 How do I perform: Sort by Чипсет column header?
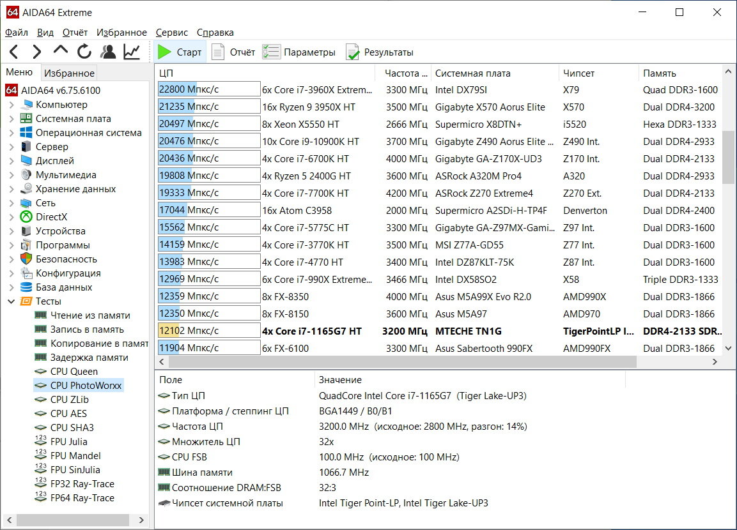tap(599, 73)
